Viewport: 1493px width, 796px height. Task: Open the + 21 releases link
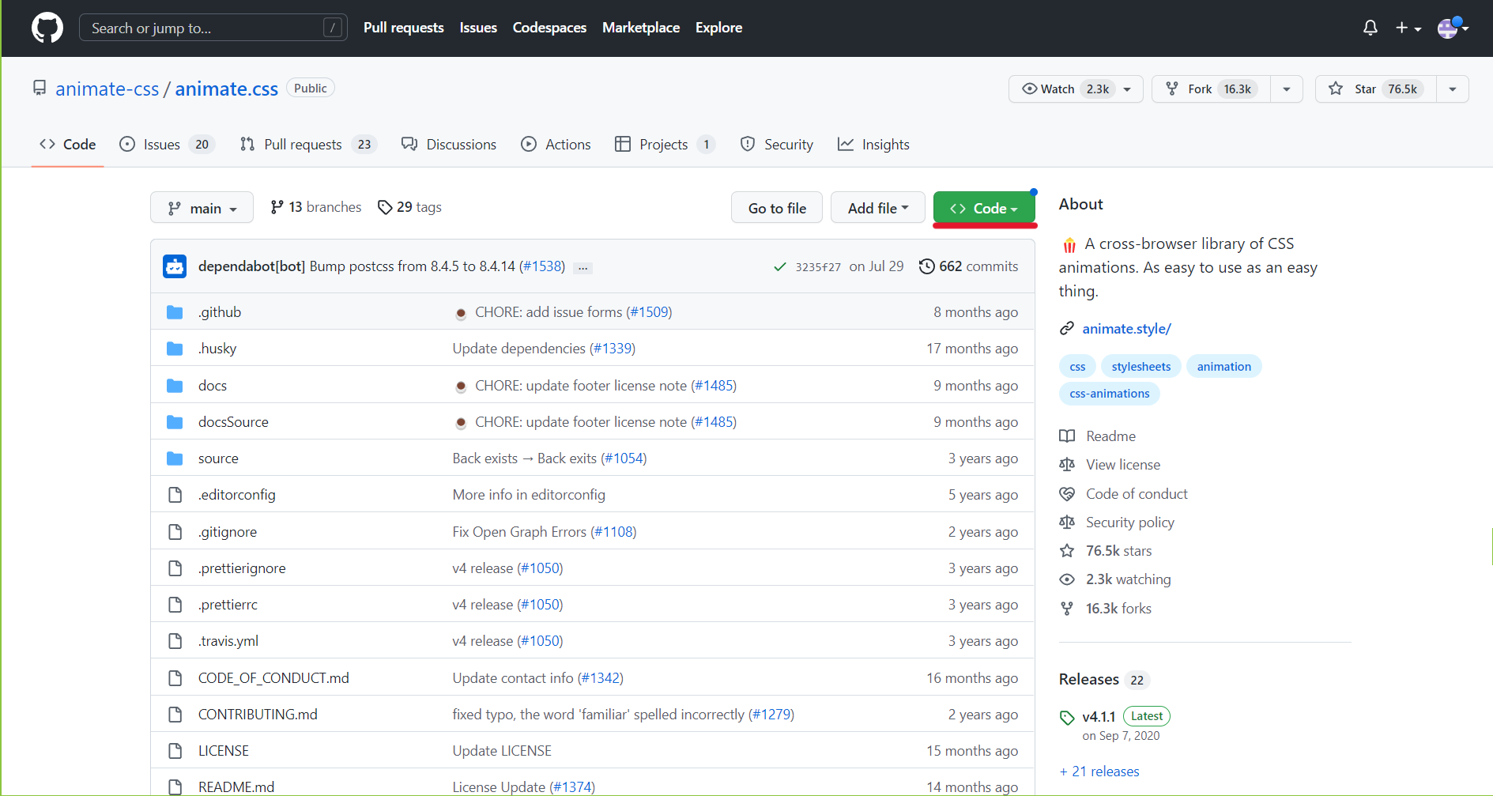point(1099,771)
